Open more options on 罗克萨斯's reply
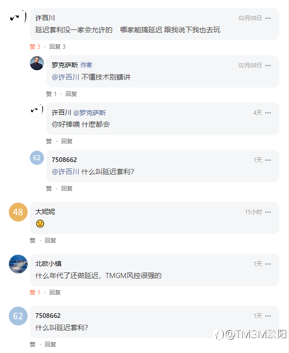 click(268, 66)
